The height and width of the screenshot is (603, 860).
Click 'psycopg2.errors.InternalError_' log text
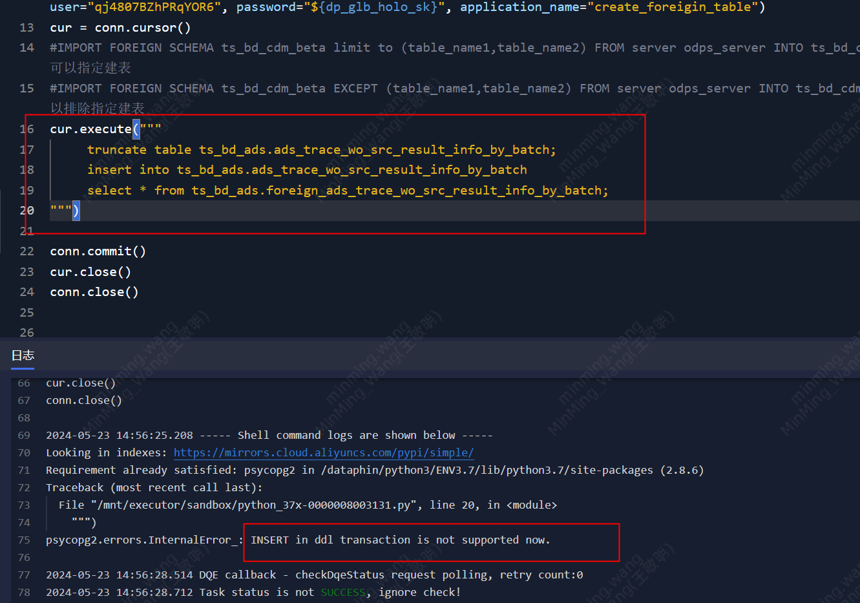[x=142, y=540]
